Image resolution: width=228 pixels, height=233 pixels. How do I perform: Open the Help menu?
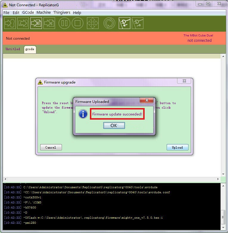[77, 13]
